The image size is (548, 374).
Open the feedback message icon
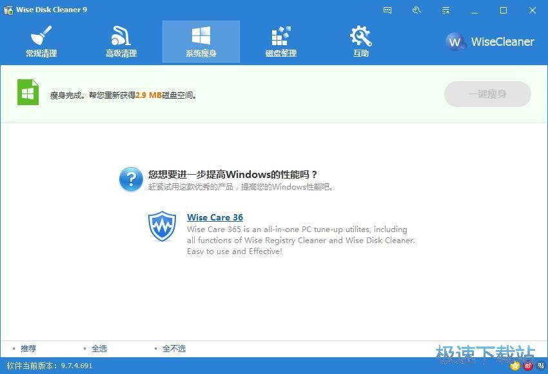coord(387,10)
